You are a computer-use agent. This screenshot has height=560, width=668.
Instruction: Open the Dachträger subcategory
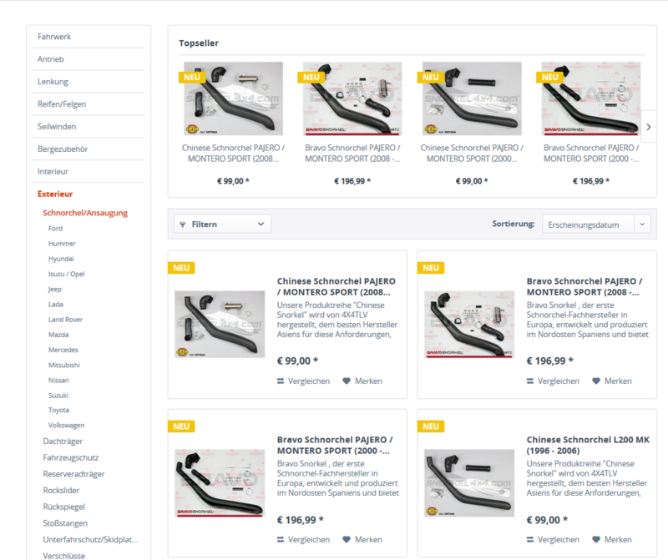point(63,441)
